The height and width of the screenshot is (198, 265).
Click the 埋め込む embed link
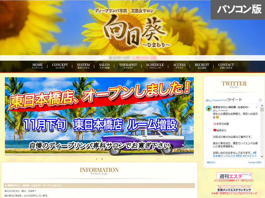tap(211, 162)
